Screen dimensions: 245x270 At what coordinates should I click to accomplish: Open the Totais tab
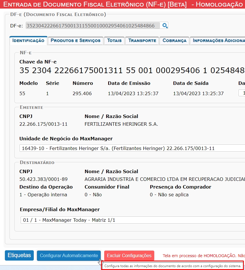click(114, 41)
